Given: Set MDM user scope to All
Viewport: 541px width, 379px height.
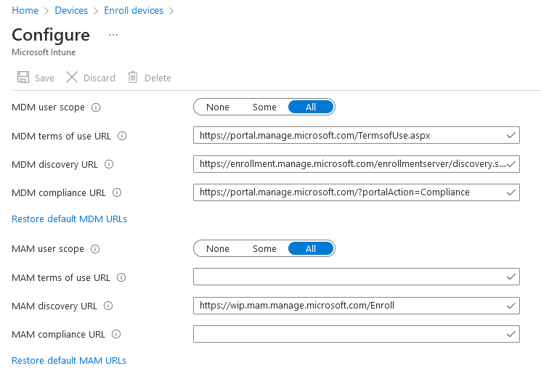Looking at the screenshot, I should (x=311, y=107).
